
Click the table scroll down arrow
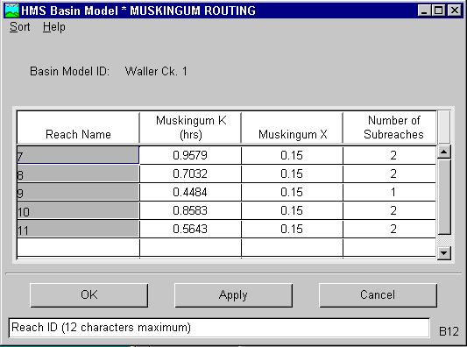click(443, 253)
